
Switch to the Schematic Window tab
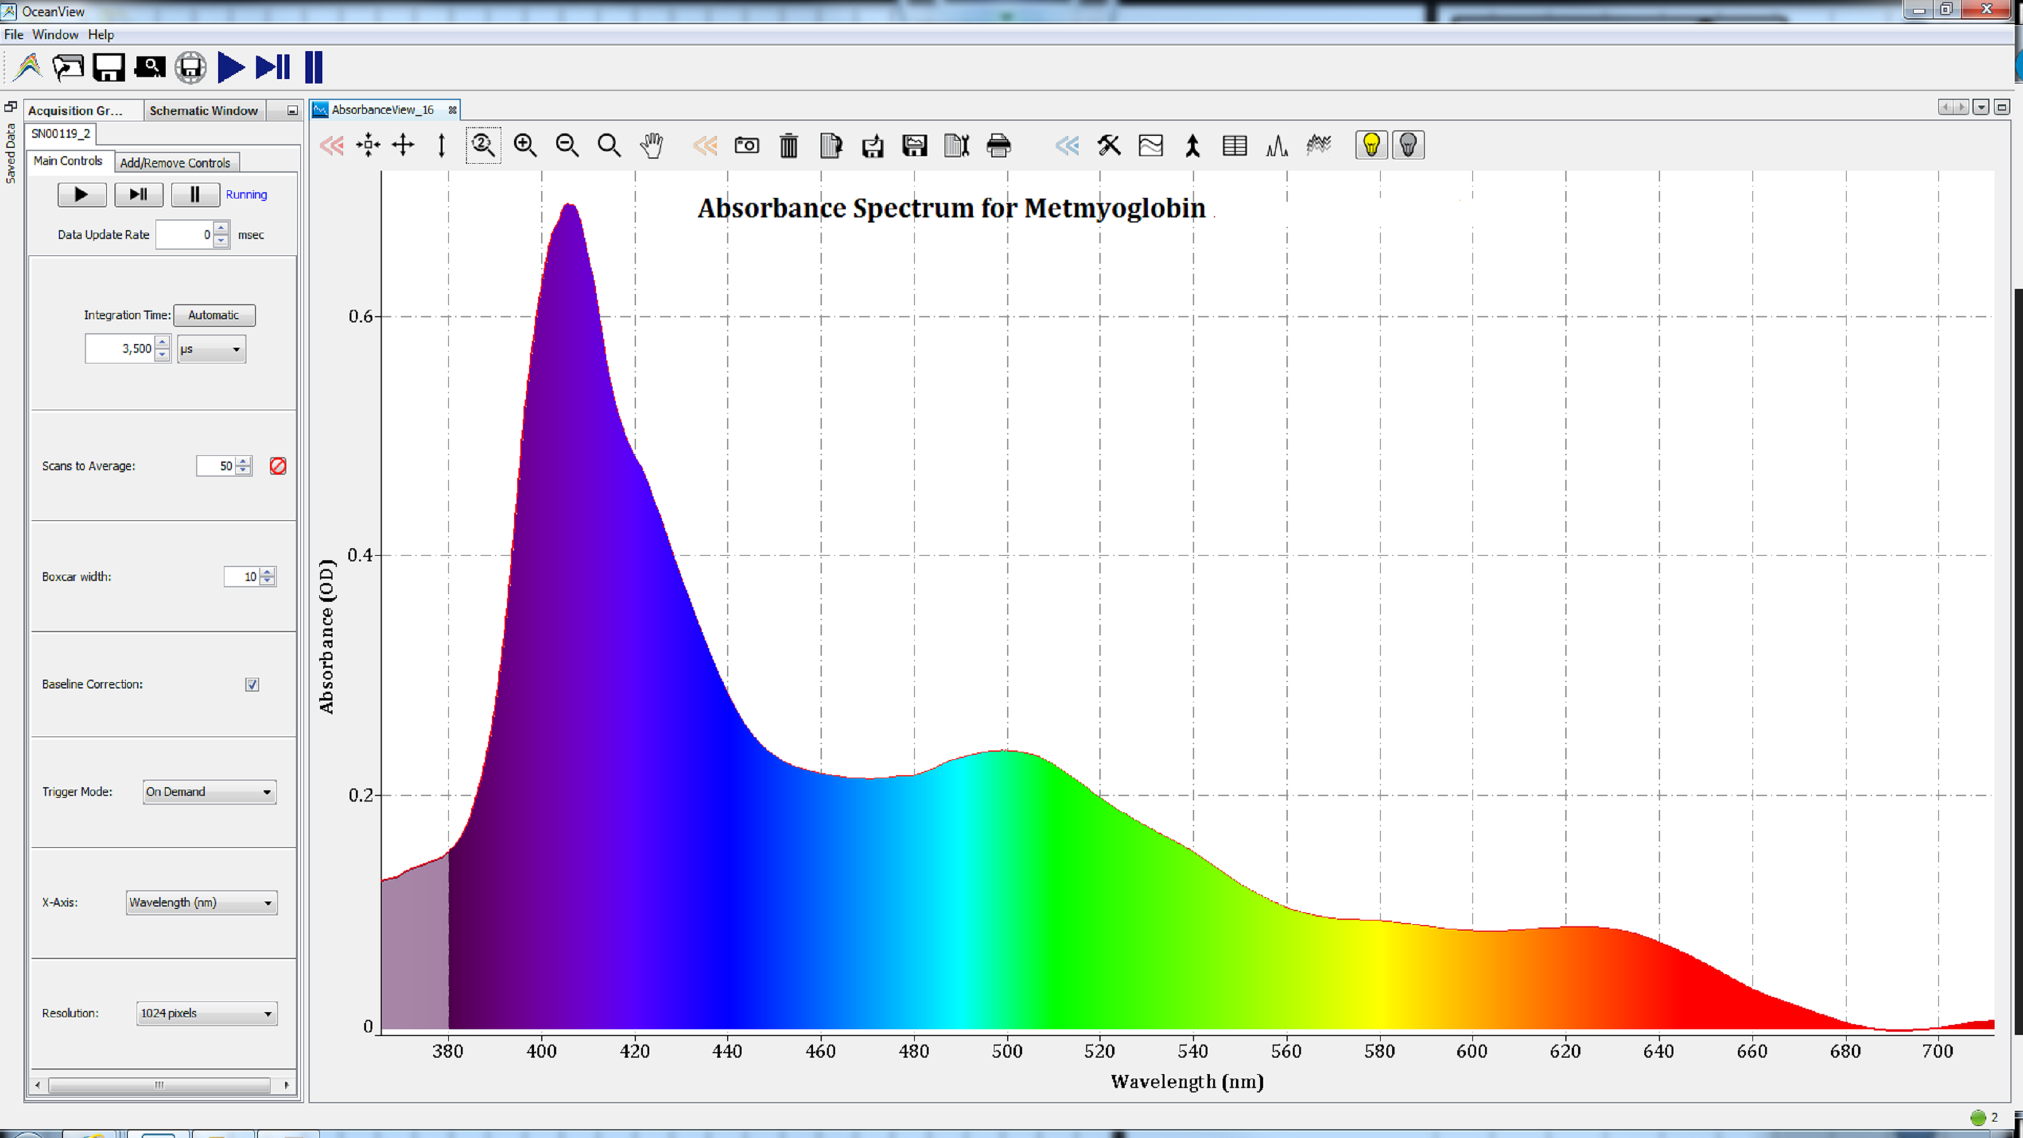click(x=204, y=111)
